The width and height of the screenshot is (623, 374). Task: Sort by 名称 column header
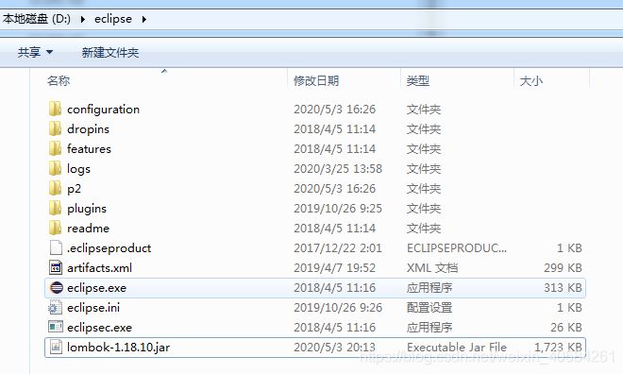click(59, 80)
